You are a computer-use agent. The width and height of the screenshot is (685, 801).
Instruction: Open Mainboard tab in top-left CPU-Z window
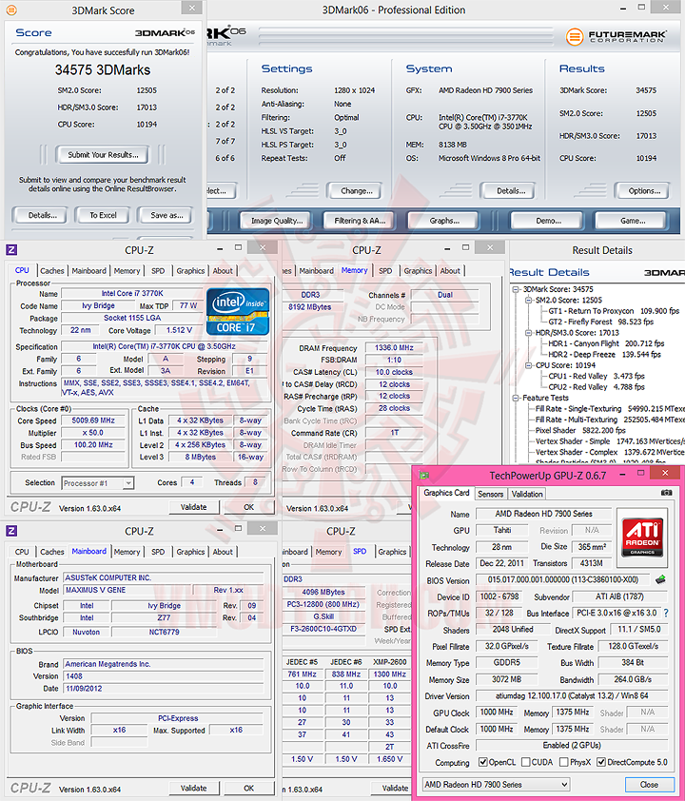tap(88, 271)
